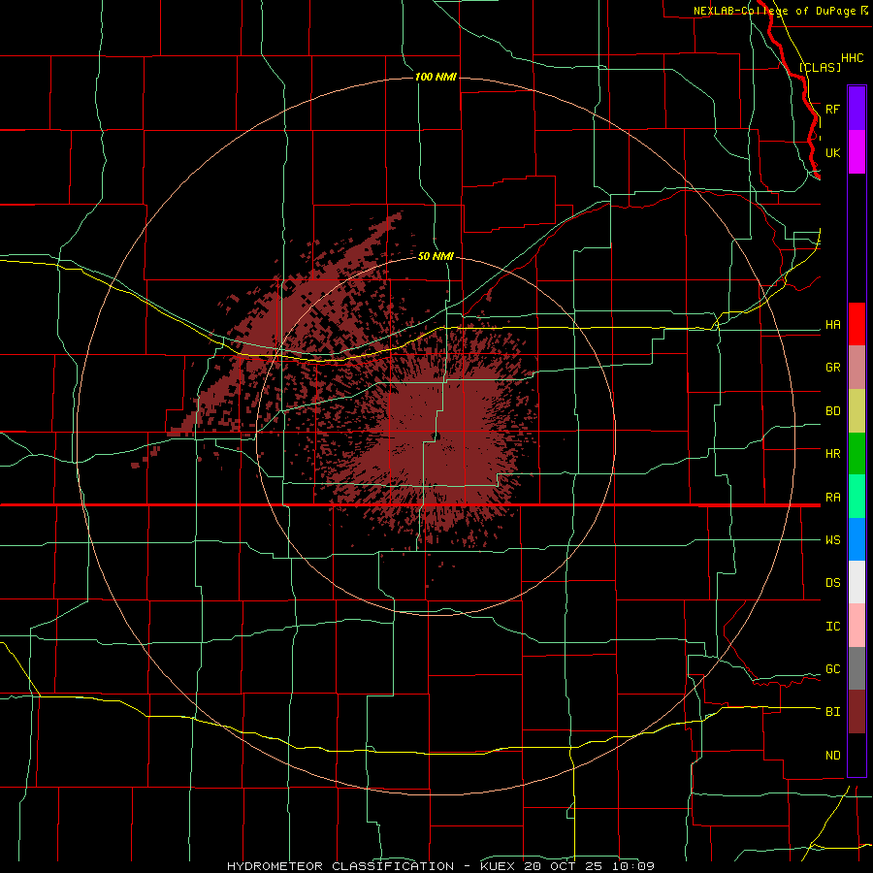Click the purple RF legend swatch
873x873 pixels.
pos(857,108)
